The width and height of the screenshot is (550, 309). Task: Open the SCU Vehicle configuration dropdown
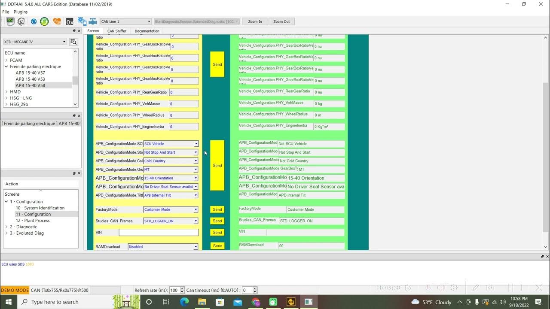coord(171,144)
